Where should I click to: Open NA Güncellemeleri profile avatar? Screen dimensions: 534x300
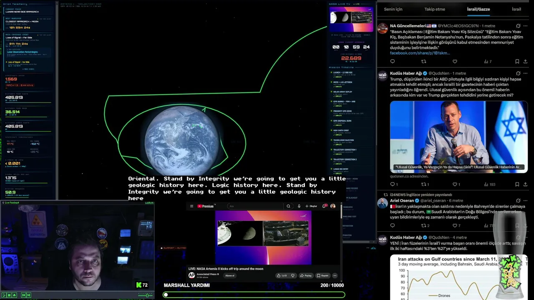click(383, 28)
